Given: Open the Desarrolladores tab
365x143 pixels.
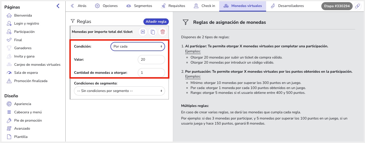Looking at the screenshot, I should pyautogui.click(x=287, y=6).
